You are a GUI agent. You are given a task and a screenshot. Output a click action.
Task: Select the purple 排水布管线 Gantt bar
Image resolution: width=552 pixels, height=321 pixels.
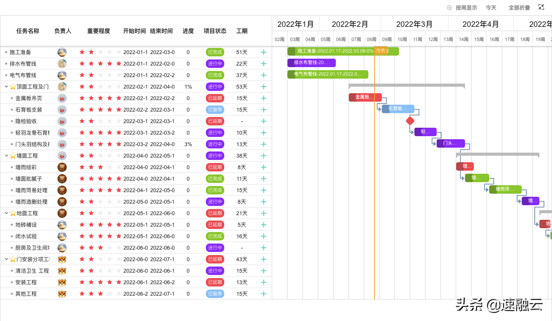tap(312, 63)
